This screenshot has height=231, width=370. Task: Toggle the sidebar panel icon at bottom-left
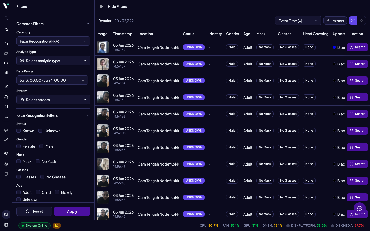[6, 225]
